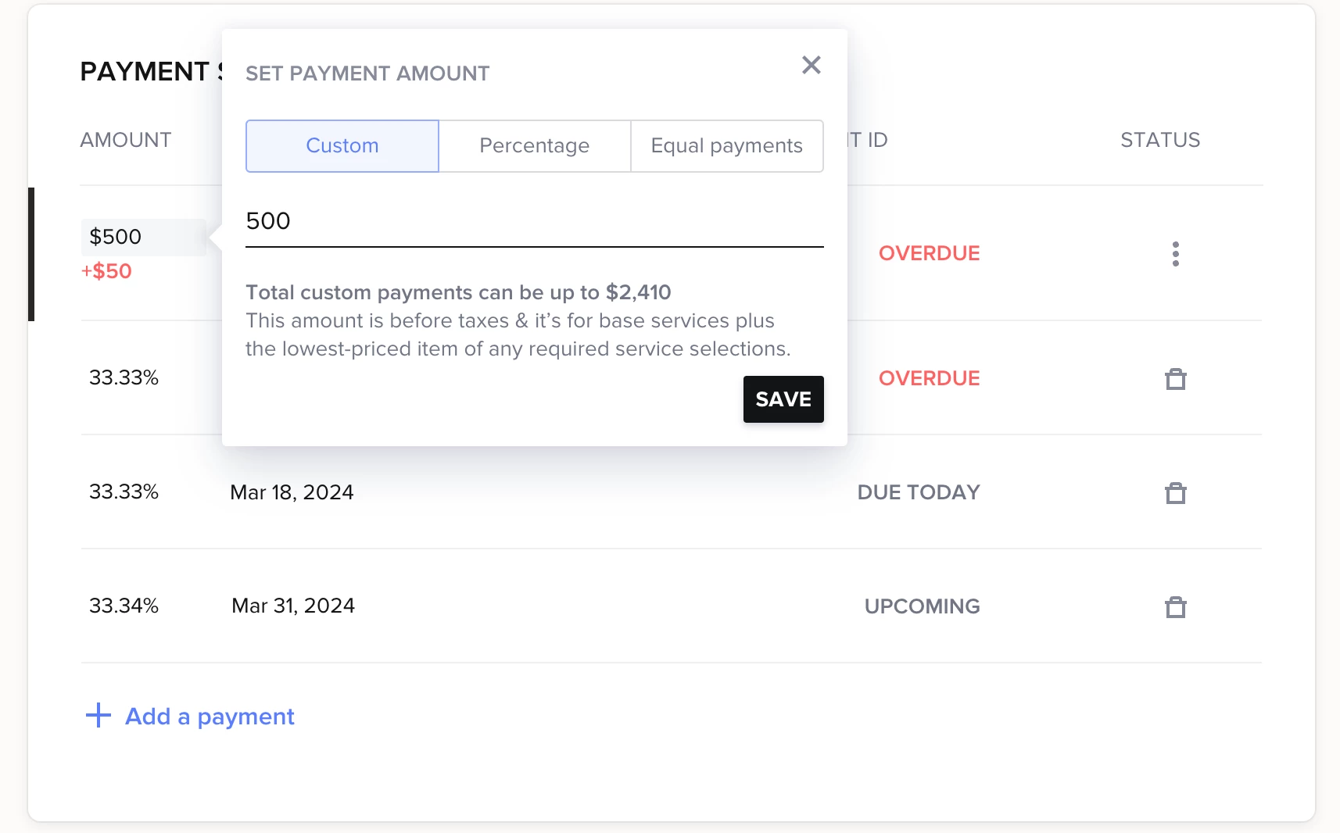This screenshot has width=1340, height=833.
Task: Delete the Mar 18, 2024 payment
Action: point(1175,493)
